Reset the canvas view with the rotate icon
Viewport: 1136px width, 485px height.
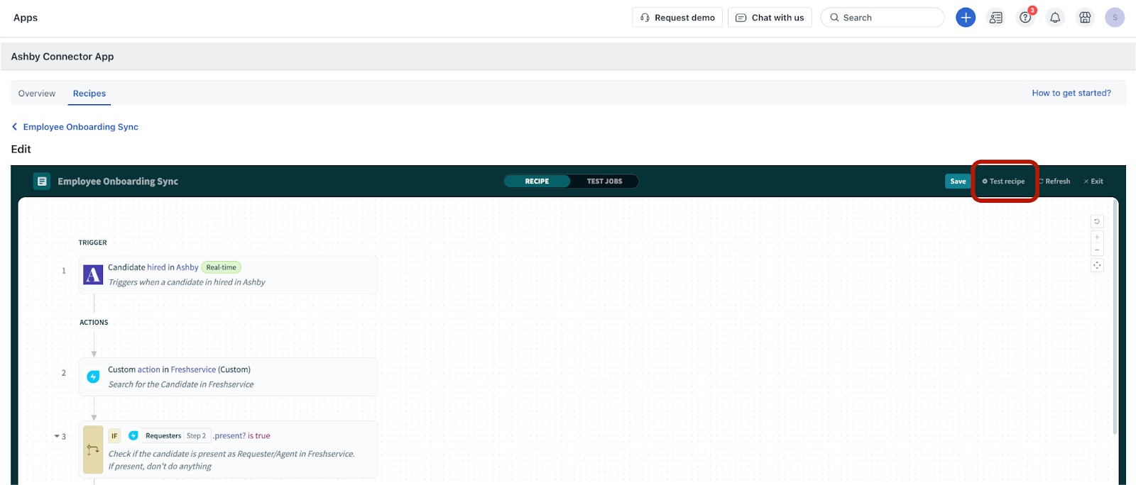coord(1097,222)
